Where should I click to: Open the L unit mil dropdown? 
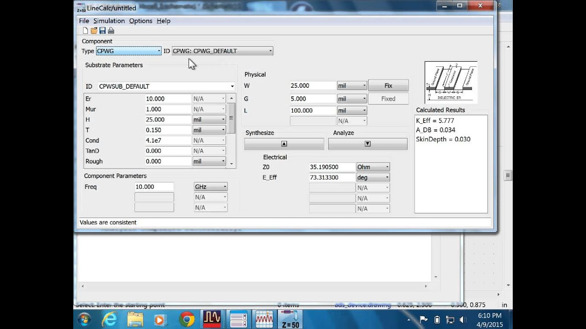tap(352, 110)
